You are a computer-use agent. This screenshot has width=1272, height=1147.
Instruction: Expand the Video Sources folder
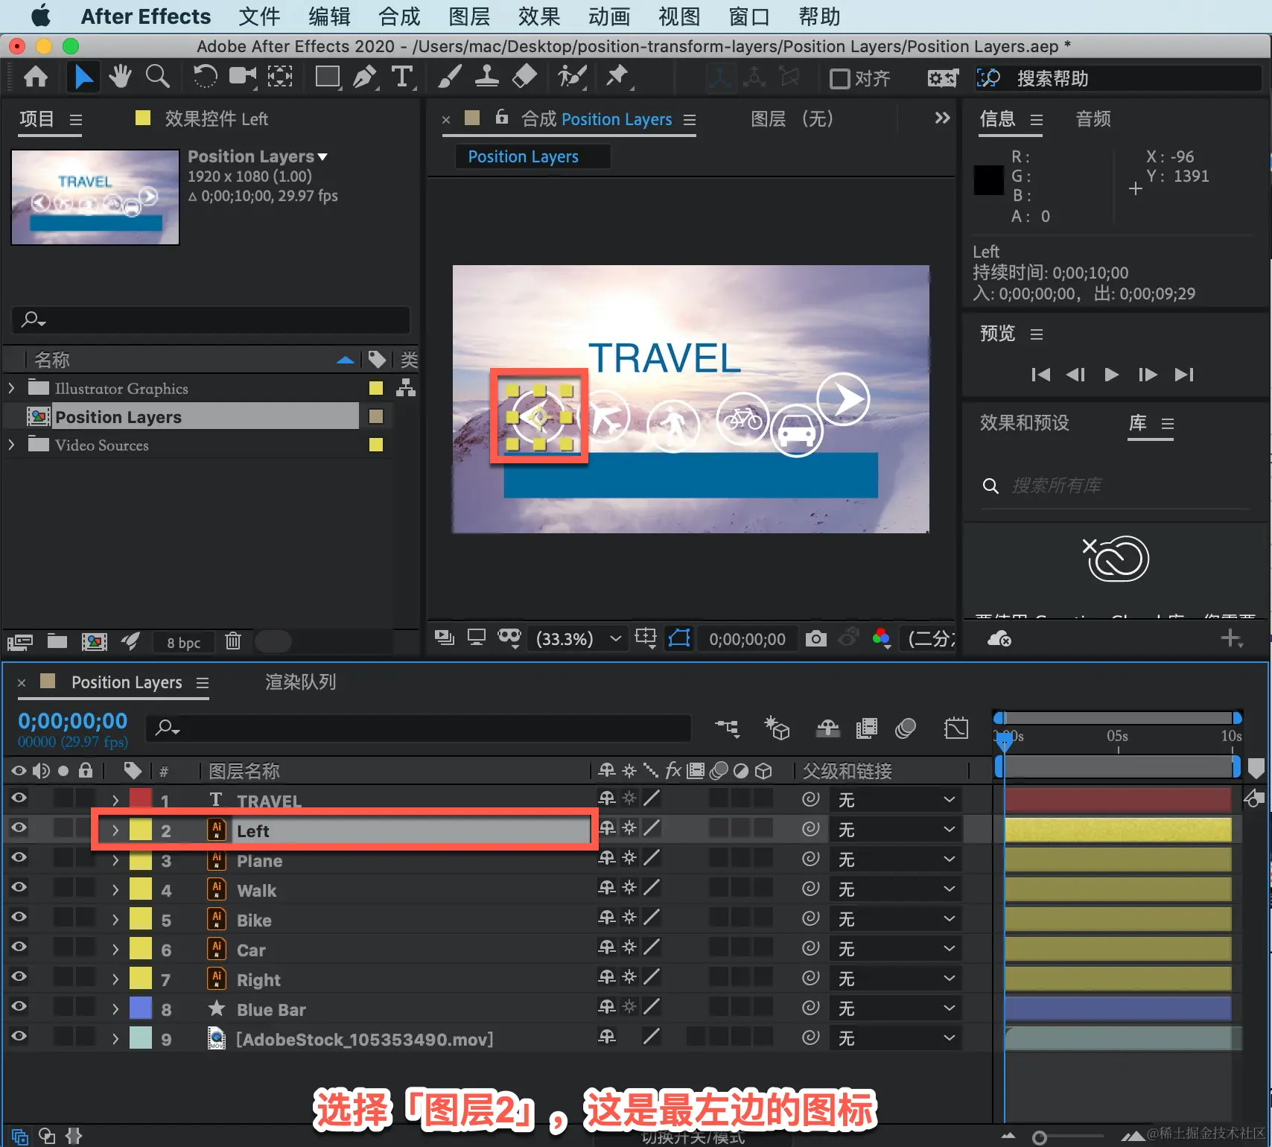click(x=11, y=445)
